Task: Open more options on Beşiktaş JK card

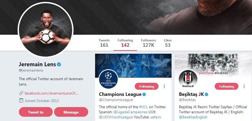Action: (x=244, y=86)
